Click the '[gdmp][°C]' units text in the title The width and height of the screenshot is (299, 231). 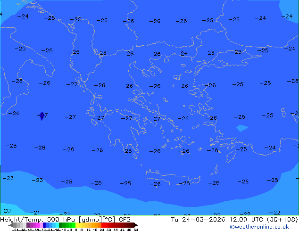[x=97, y=220]
